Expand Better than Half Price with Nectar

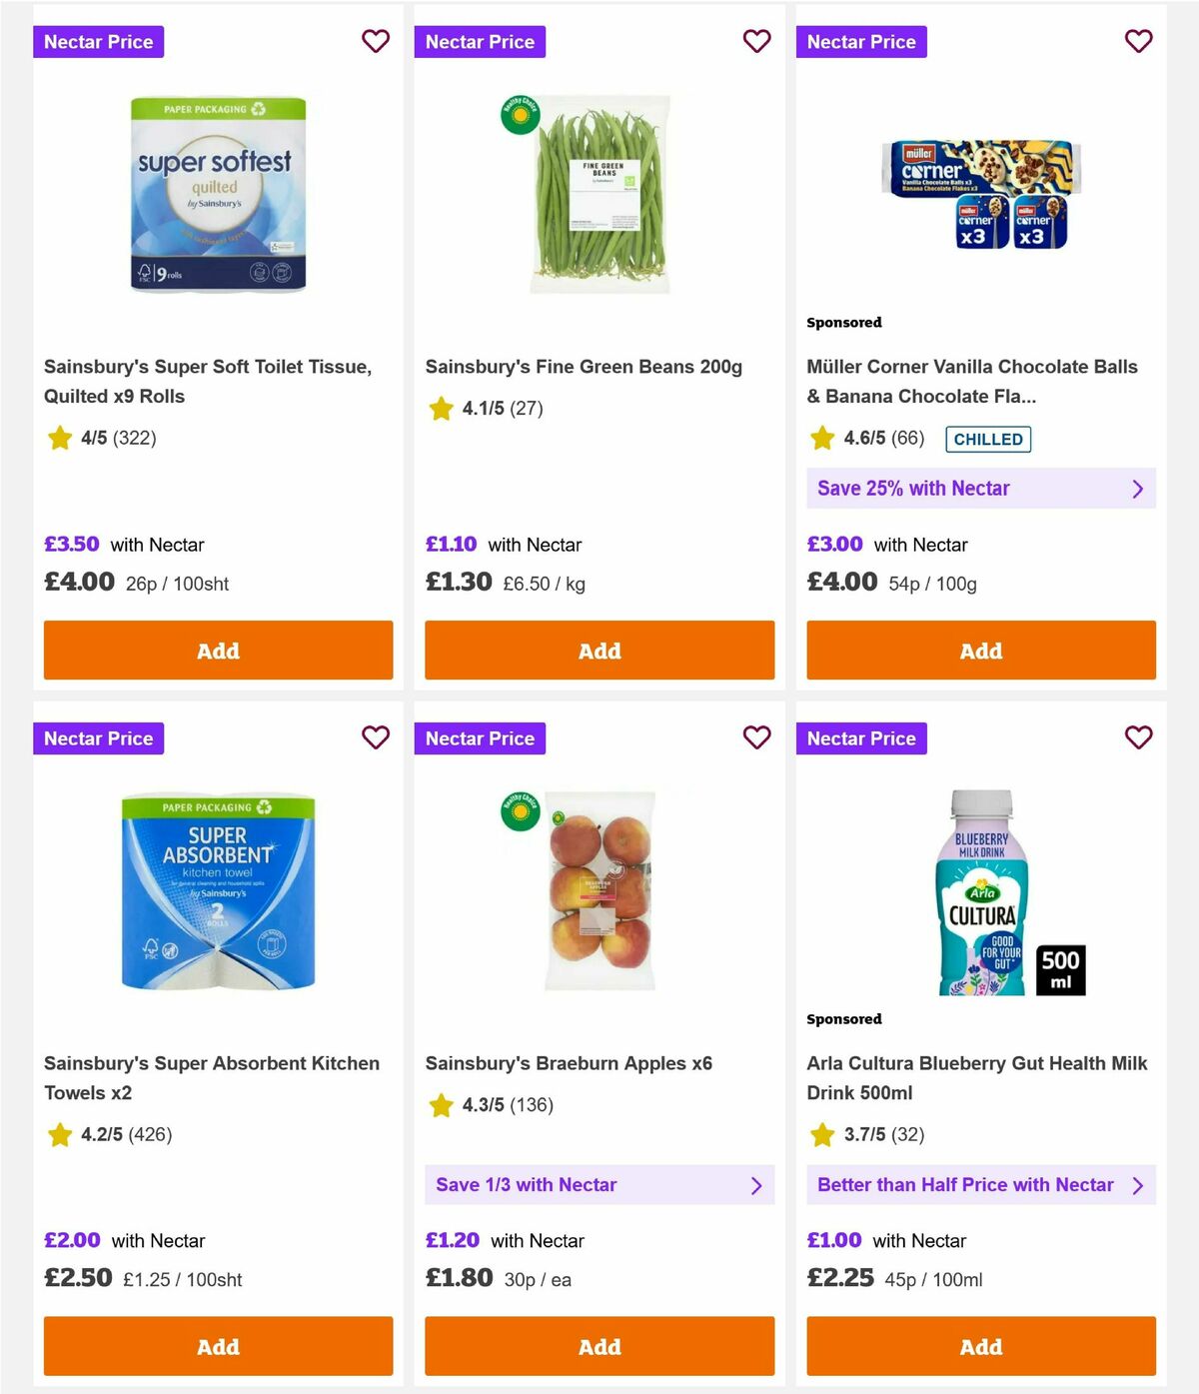pos(981,1185)
